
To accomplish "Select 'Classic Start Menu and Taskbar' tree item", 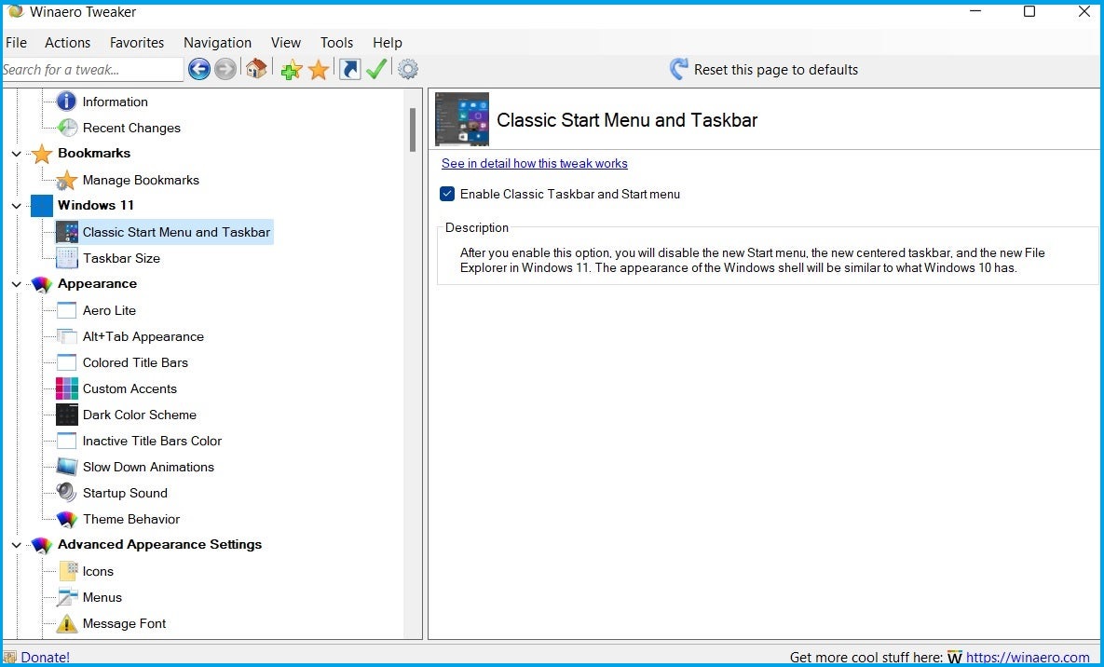I will (176, 232).
